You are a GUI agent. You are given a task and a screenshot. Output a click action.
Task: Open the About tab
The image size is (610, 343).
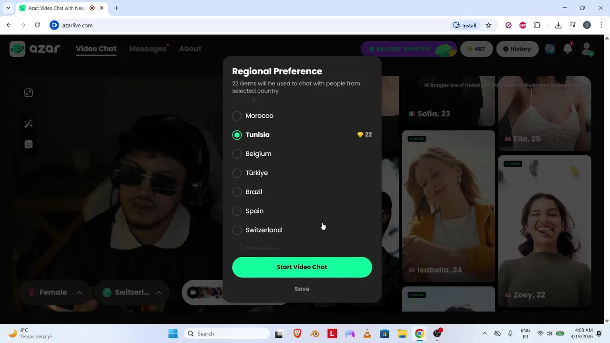190,49
